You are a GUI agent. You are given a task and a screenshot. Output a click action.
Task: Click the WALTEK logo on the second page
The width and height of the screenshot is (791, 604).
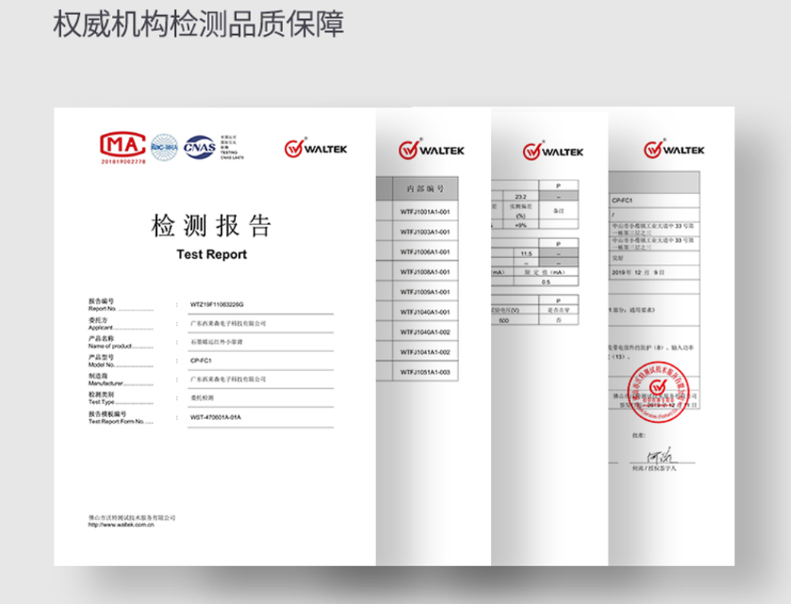pos(430,150)
